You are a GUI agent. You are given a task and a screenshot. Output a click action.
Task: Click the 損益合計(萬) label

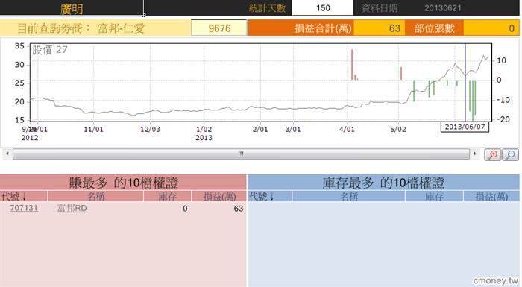(x=323, y=28)
